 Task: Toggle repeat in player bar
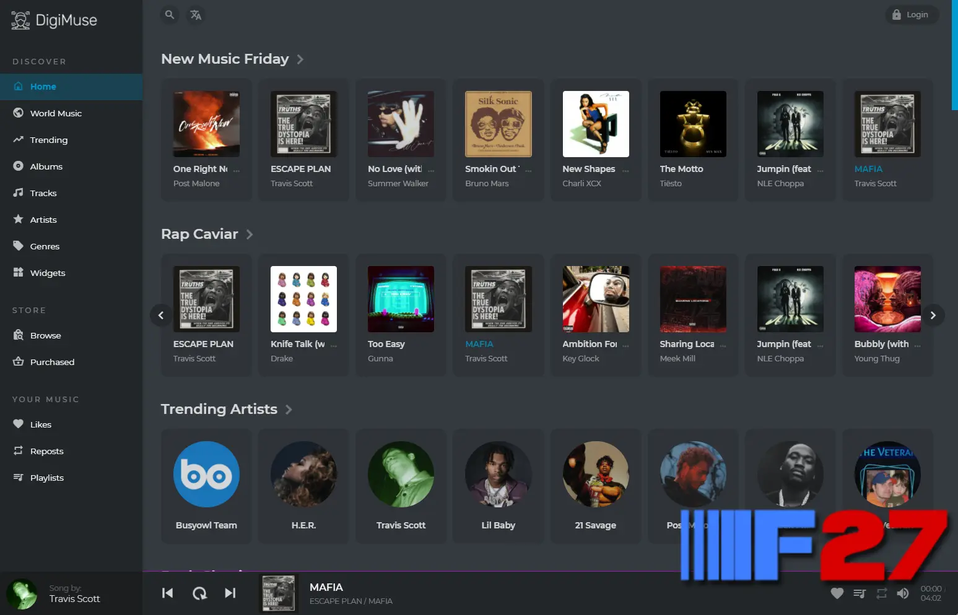click(882, 593)
